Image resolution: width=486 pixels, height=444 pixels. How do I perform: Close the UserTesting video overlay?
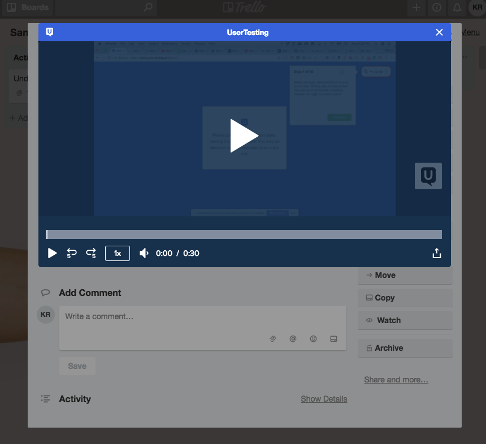point(439,32)
